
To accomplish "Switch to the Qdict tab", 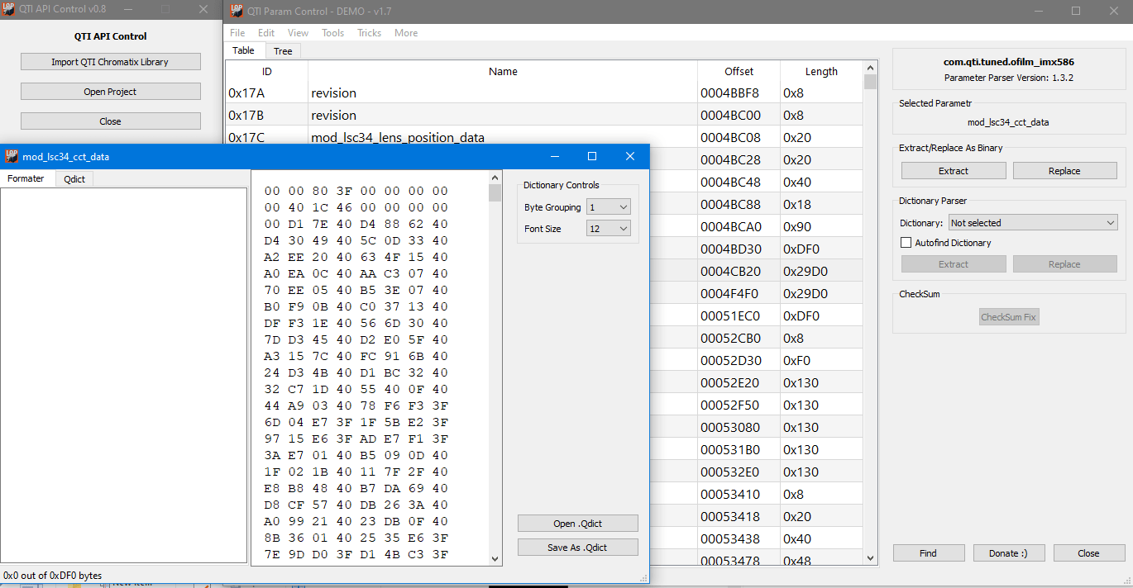I will (74, 179).
